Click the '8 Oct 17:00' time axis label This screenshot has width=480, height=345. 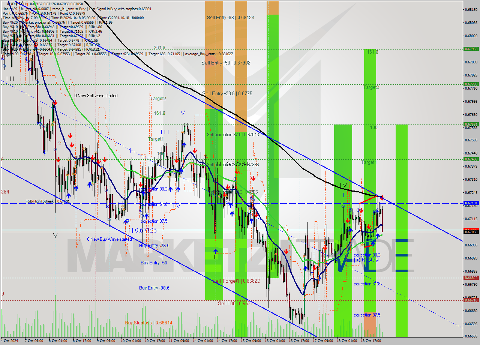click(81, 341)
